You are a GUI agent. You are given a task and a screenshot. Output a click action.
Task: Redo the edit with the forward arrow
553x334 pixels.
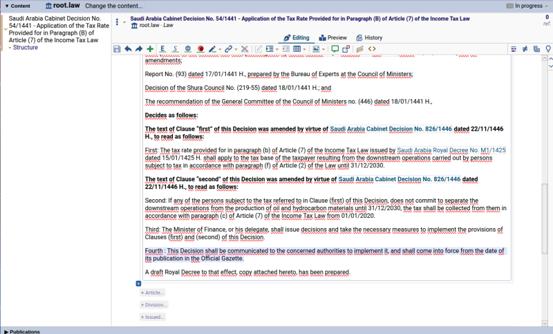coord(139,49)
